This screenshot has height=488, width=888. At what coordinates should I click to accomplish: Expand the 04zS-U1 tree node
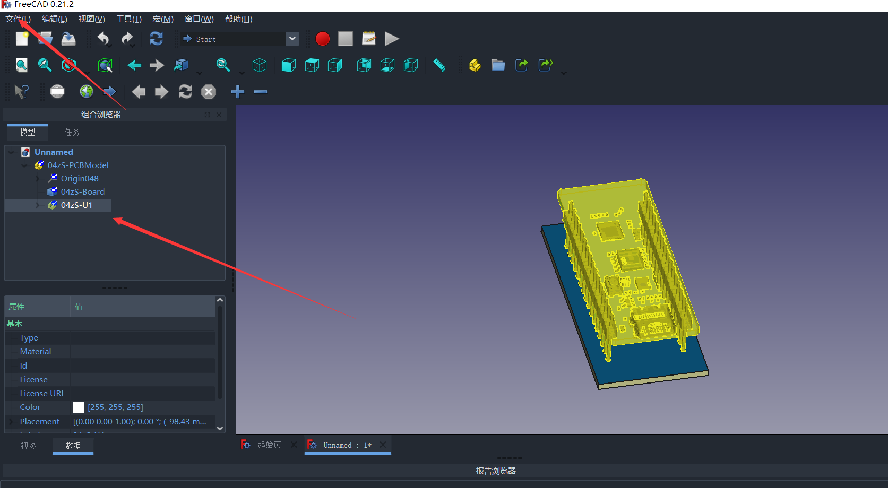click(37, 205)
